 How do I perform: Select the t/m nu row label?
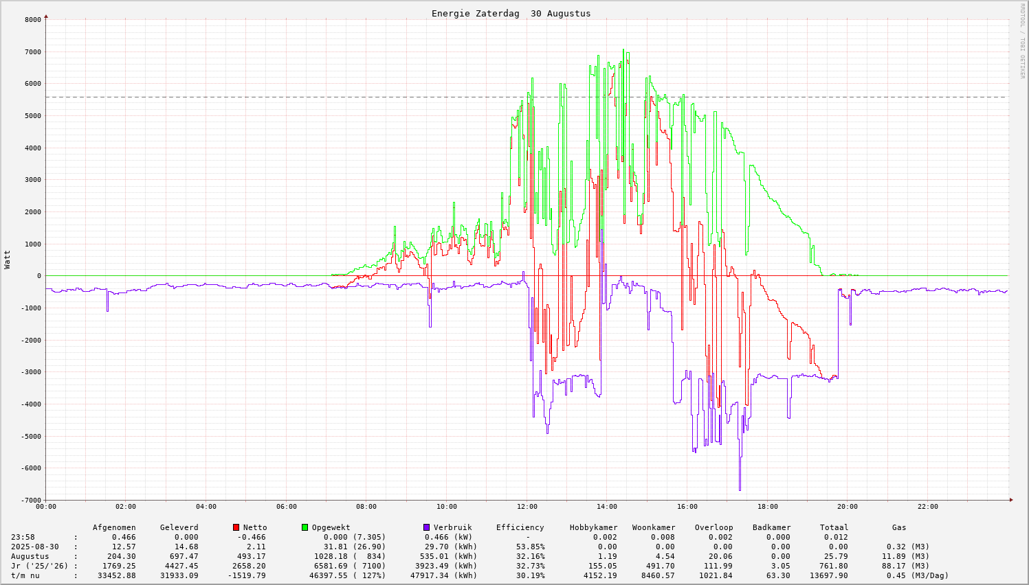coord(25,575)
